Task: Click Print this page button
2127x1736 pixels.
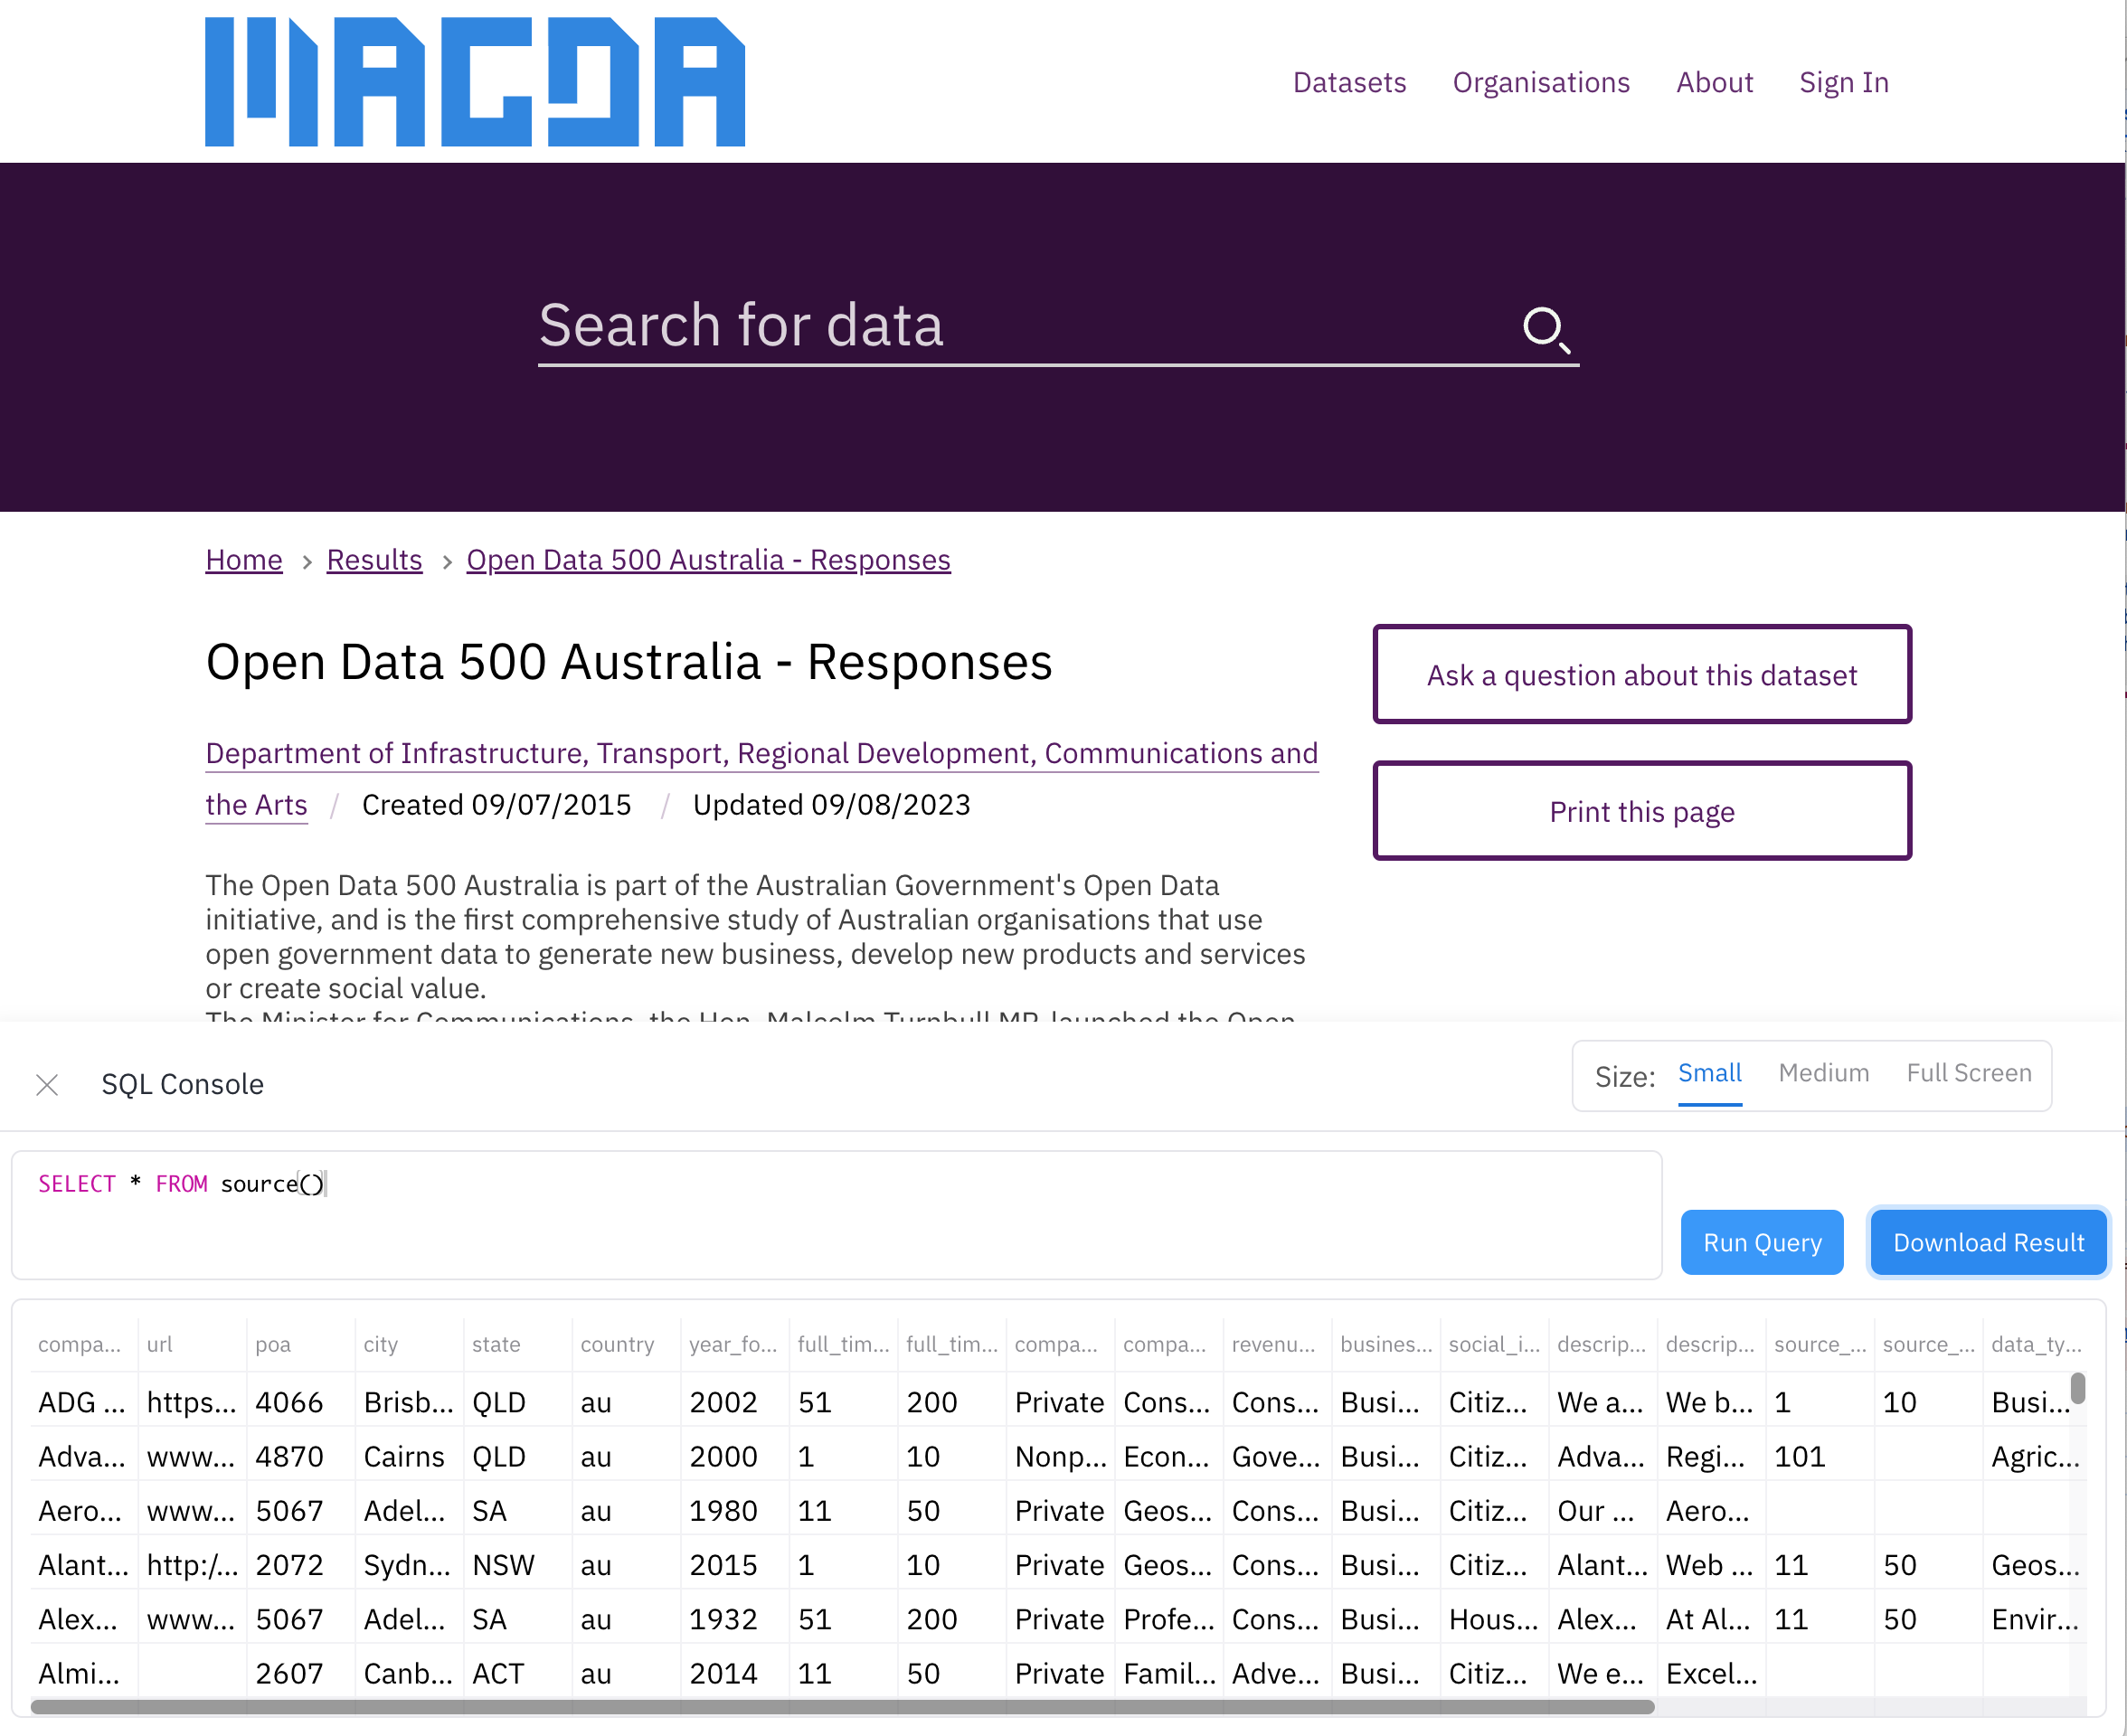Action: coord(1641,811)
